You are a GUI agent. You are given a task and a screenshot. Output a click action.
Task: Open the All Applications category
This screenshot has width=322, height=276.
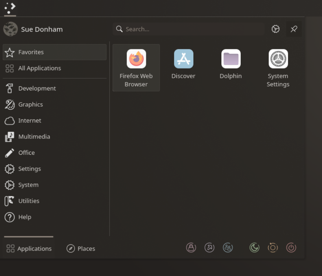pos(55,68)
